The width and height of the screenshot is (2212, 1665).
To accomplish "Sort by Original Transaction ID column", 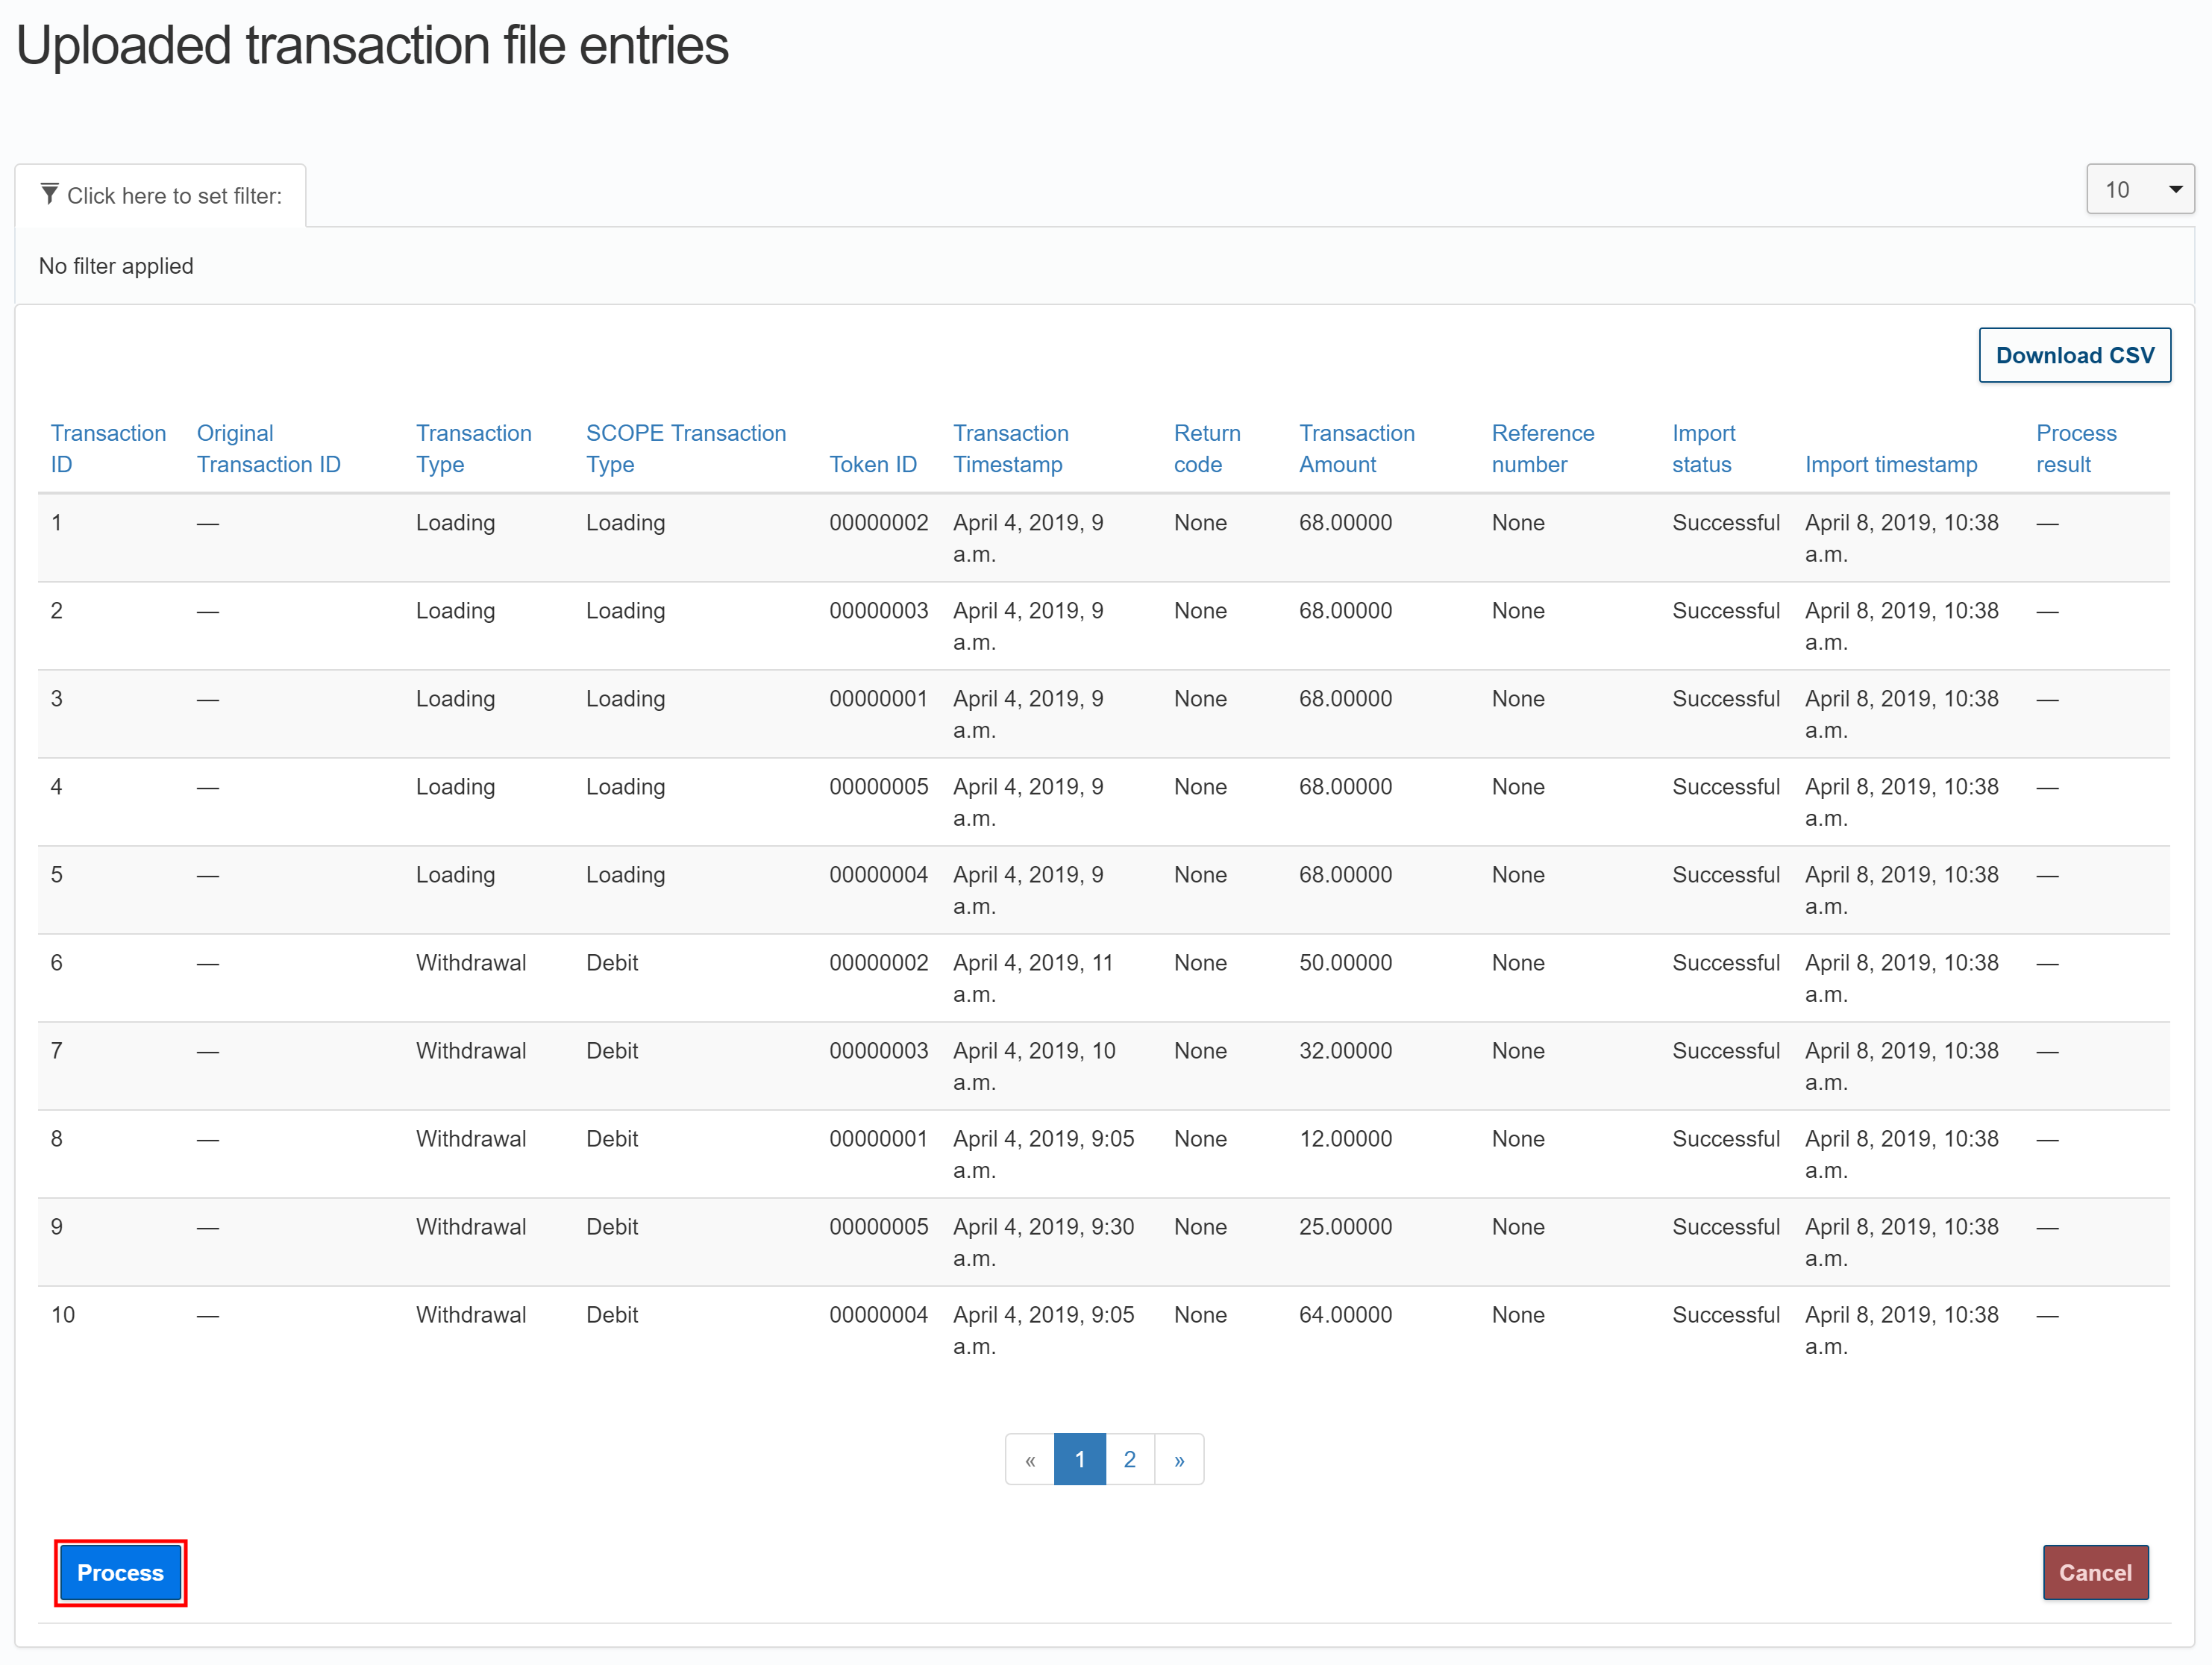I will tap(268, 448).
